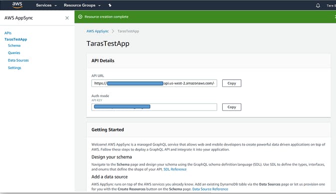Click the pin shortcuts icon

110,5
